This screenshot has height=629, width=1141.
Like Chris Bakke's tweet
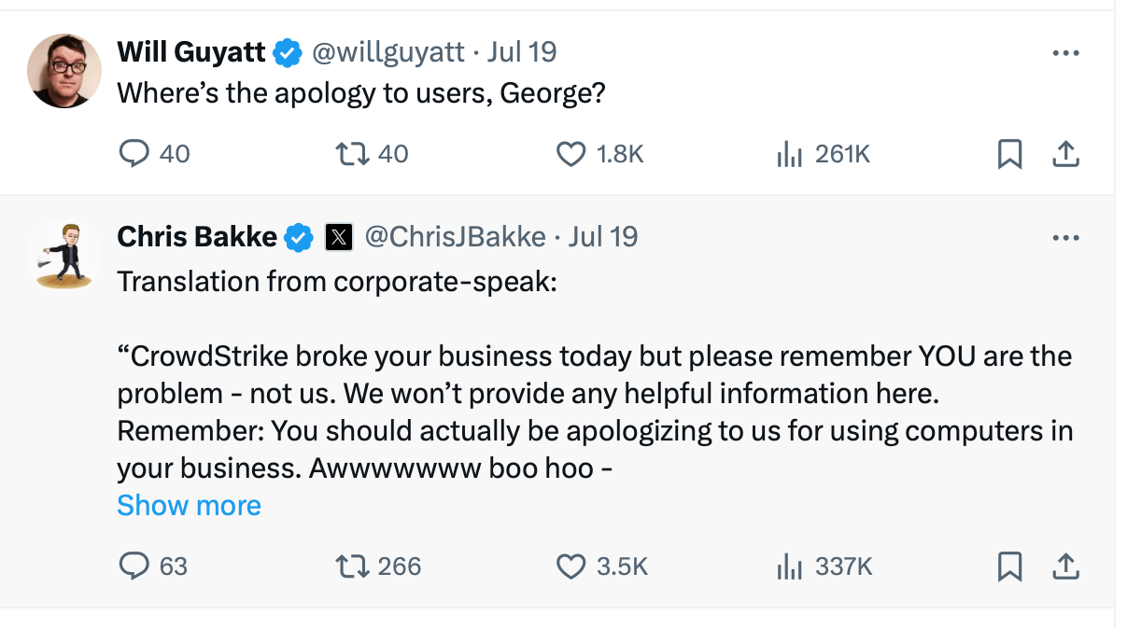pos(601,566)
